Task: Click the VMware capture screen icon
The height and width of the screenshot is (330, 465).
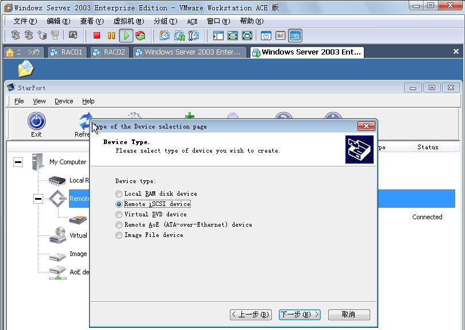Action: (73, 35)
